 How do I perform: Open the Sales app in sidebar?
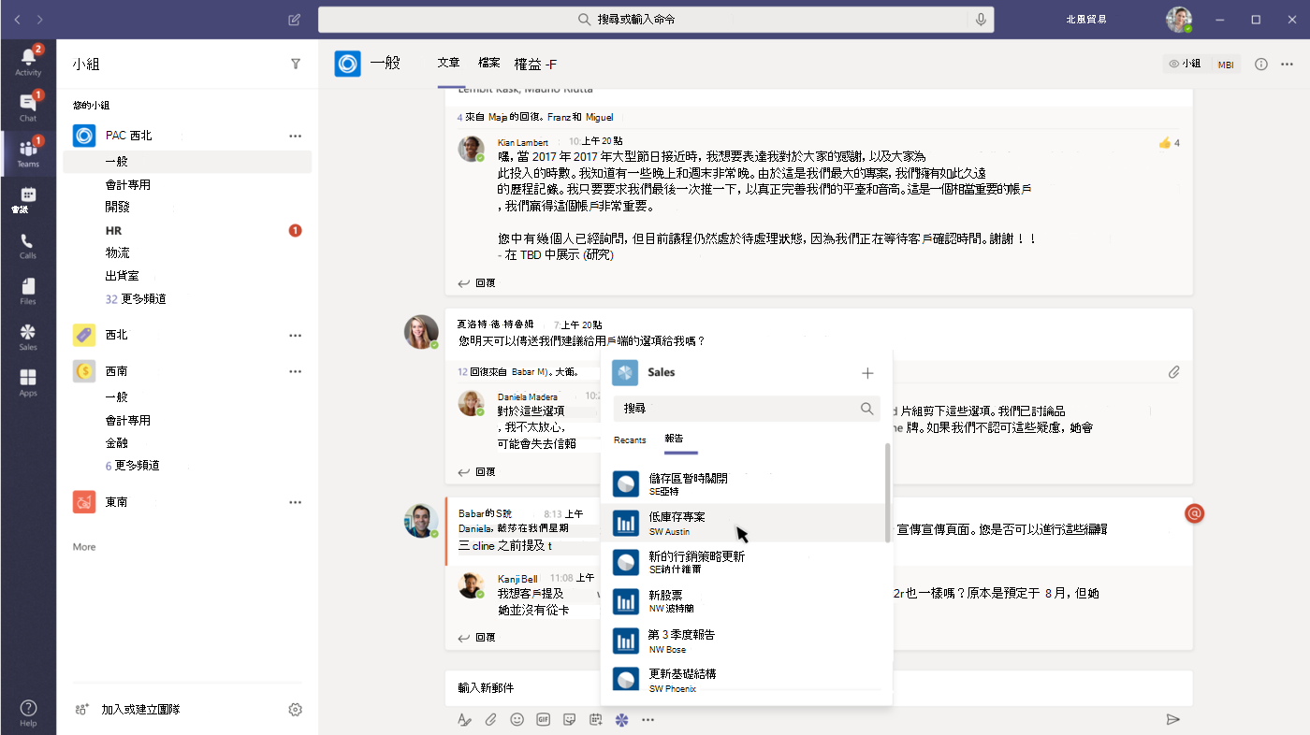click(x=28, y=337)
